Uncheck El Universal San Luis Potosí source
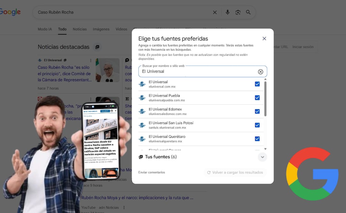This screenshot has height=213, width=346. 257,125
